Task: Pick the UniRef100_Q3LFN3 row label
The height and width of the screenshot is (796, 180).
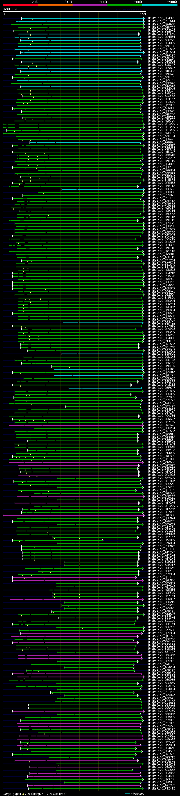Action: (x=161, y=214)
